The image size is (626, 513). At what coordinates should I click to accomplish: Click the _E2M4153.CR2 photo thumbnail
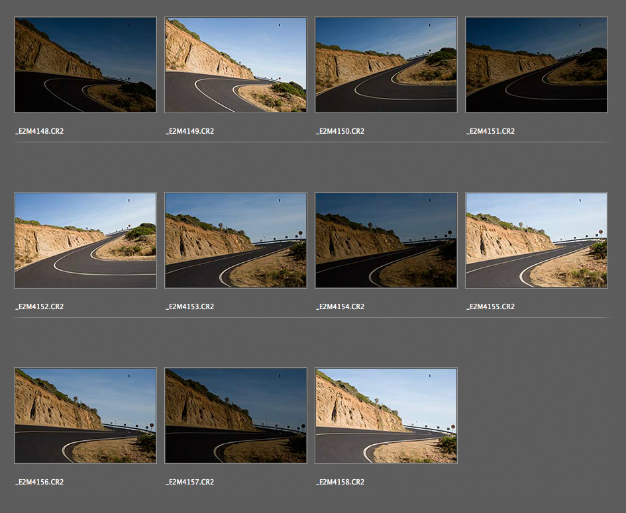pos(236,240)
